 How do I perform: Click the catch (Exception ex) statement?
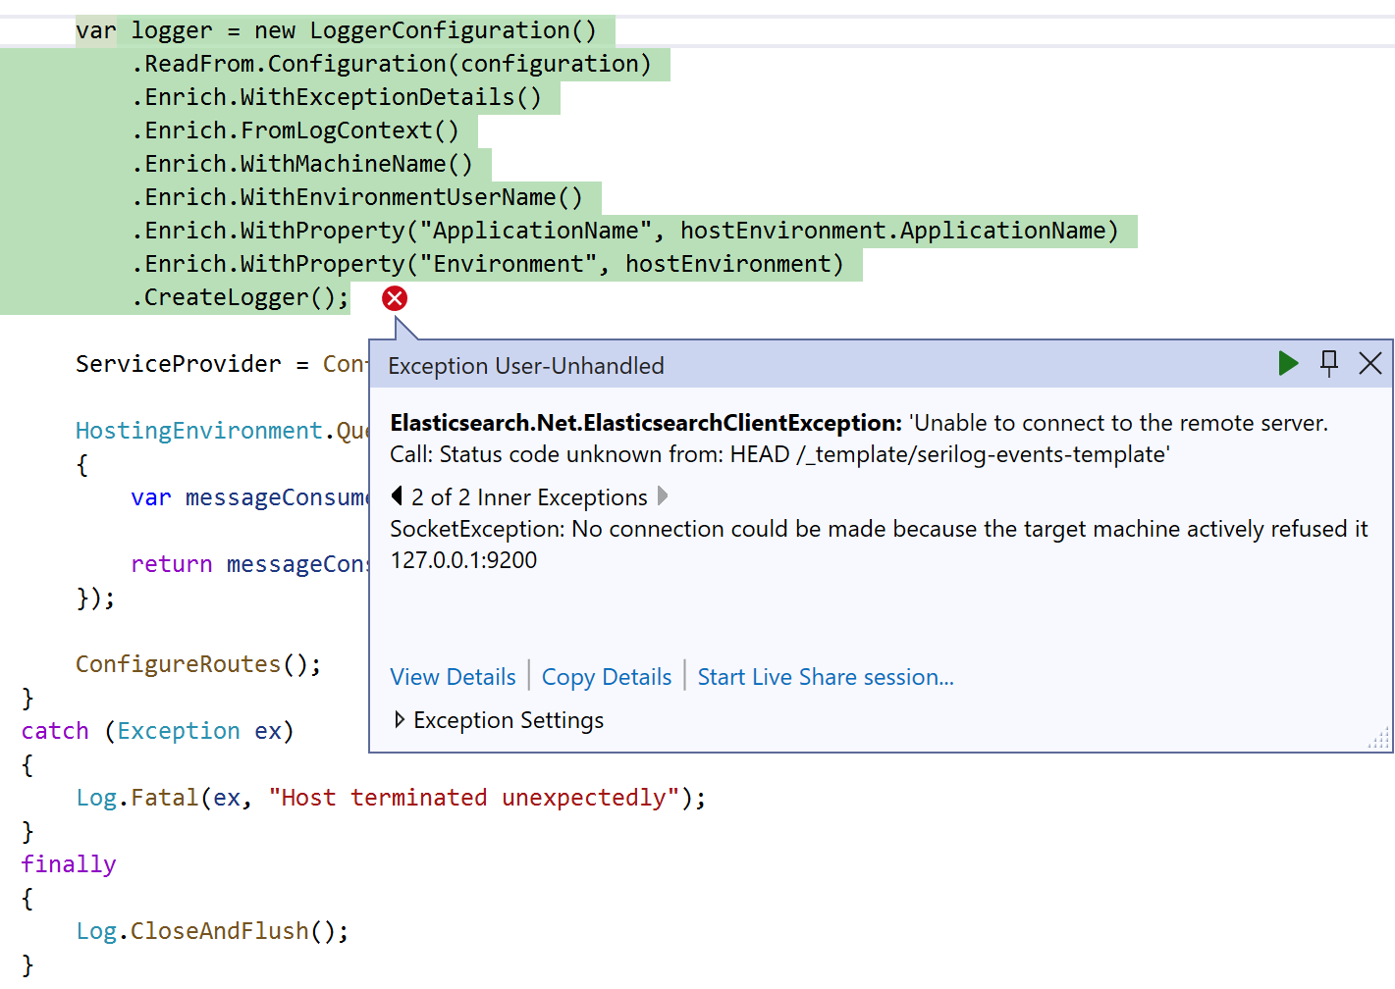(157, 730)
